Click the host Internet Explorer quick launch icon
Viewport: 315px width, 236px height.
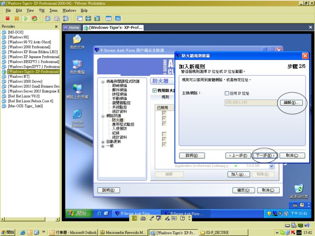pos(23,232)
